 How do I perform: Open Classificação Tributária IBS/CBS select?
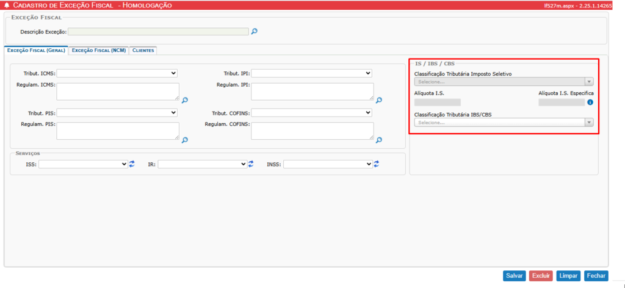(504, 123)
